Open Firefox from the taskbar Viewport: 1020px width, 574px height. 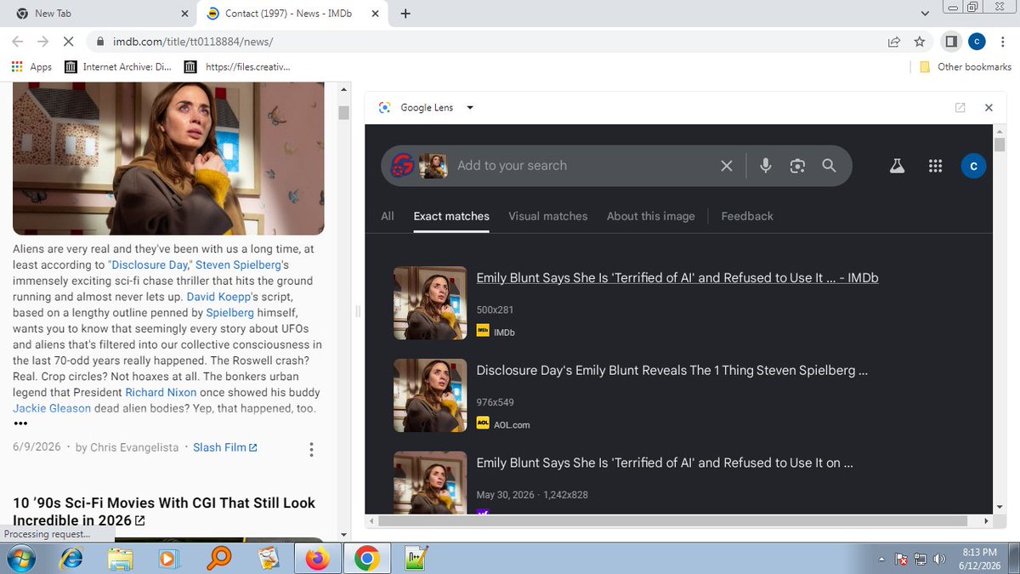pos(318,558)
